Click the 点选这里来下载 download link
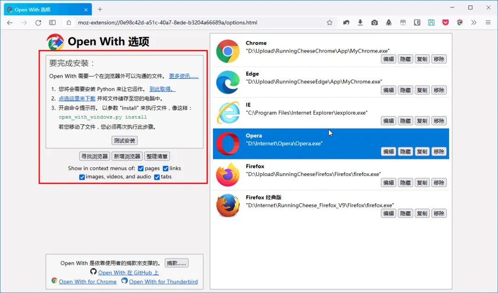The height and width of the screenshot is (293, 498). click(x=77, y=99)
